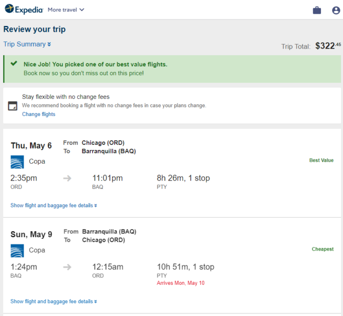Screen dimensions: 343x316
Task: Show flight and baggage details for May 9
Action: coord(54,301)
